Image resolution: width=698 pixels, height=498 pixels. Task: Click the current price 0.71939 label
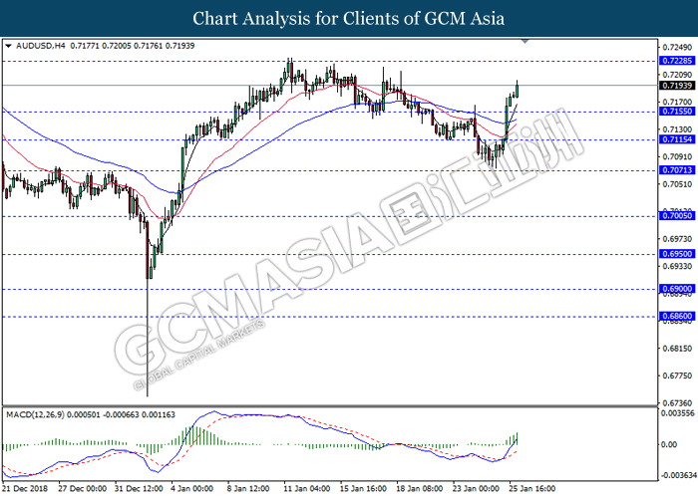677,86
